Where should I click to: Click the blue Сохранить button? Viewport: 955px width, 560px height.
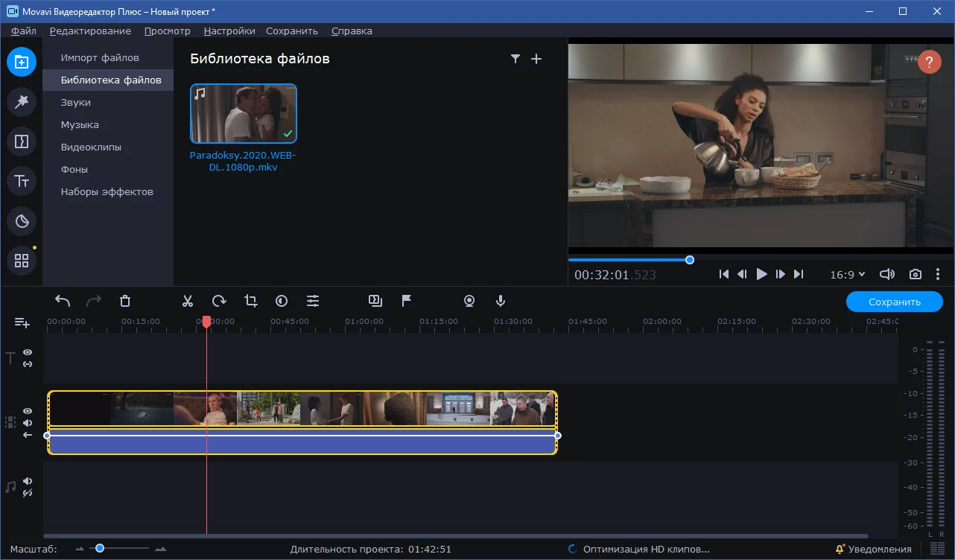[x=895, y=302]
